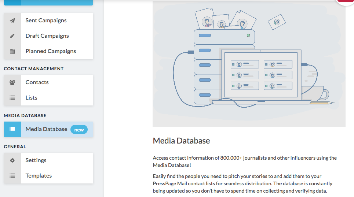Click the highlighted Media Database list icon

tap(12, 129)
